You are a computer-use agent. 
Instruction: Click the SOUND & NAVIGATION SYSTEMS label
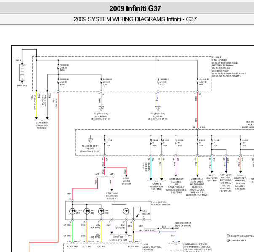(x=156, y=186)
